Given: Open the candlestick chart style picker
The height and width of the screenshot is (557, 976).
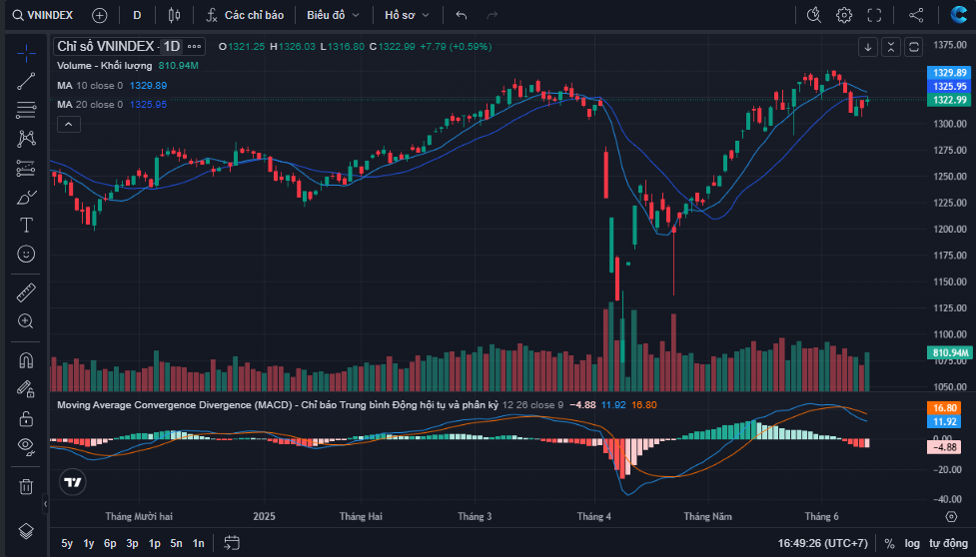Looking at the screenshot, I should [x=174, y=15].
